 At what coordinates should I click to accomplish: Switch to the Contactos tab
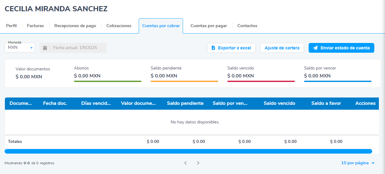point(247,26)
